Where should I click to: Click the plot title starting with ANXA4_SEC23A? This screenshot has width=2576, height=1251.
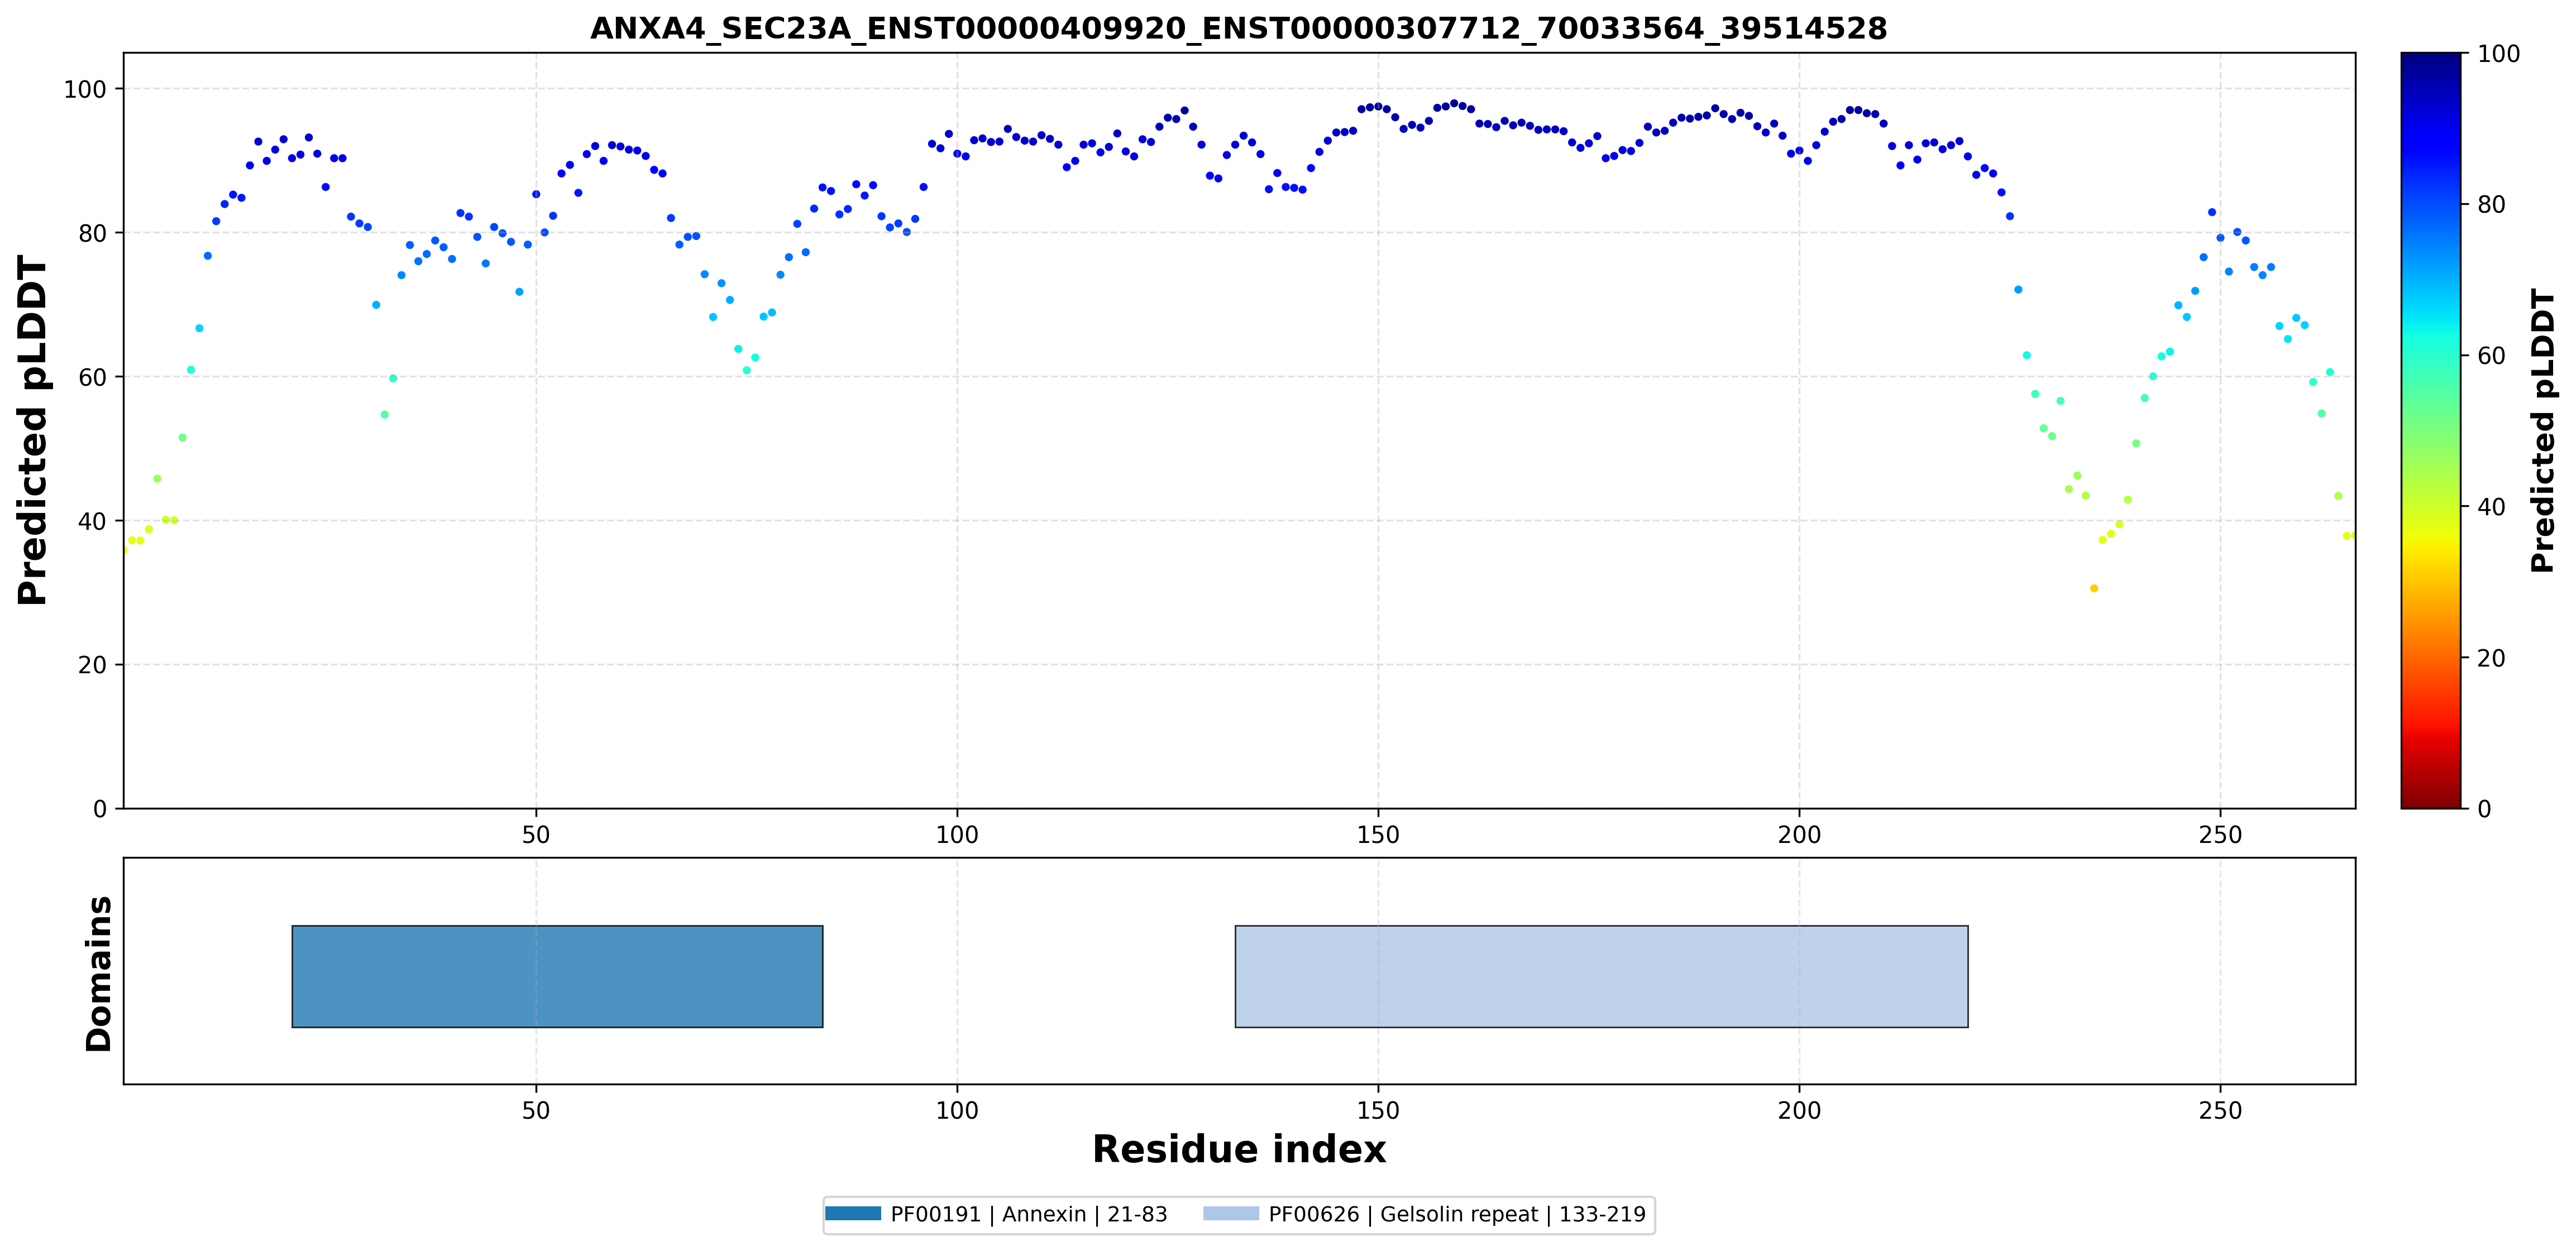tap(1238, 29)
